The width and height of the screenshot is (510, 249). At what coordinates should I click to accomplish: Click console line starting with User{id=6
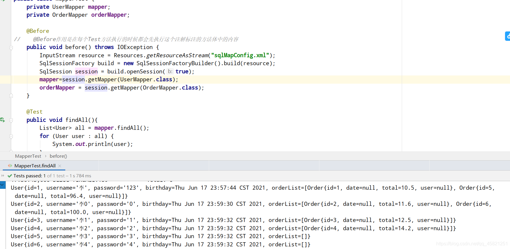(x=161, y=245)
